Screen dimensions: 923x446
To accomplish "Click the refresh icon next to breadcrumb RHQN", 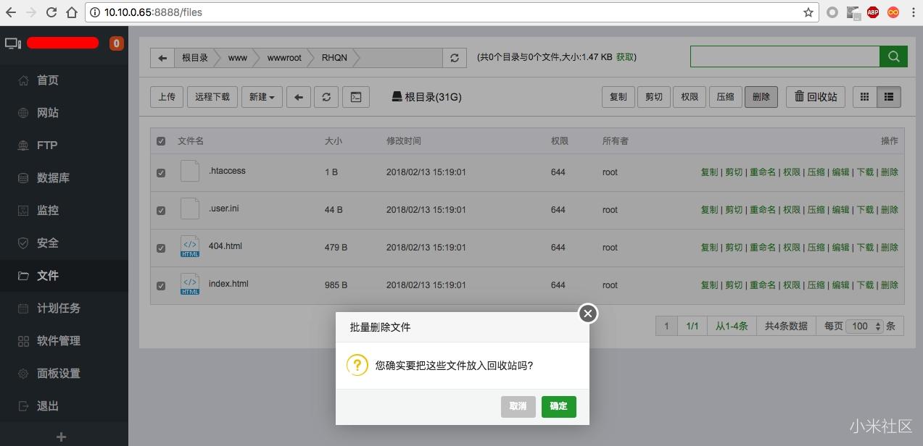I will point(455,57).
